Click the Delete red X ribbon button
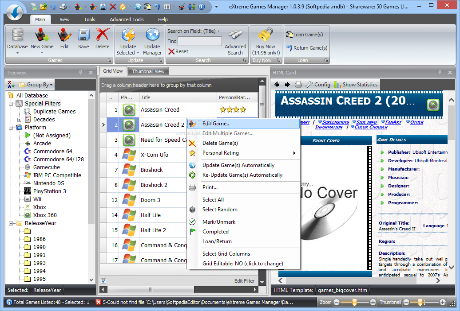The height and width of the screenshot is (311, 460). click(x=103, y=39)
